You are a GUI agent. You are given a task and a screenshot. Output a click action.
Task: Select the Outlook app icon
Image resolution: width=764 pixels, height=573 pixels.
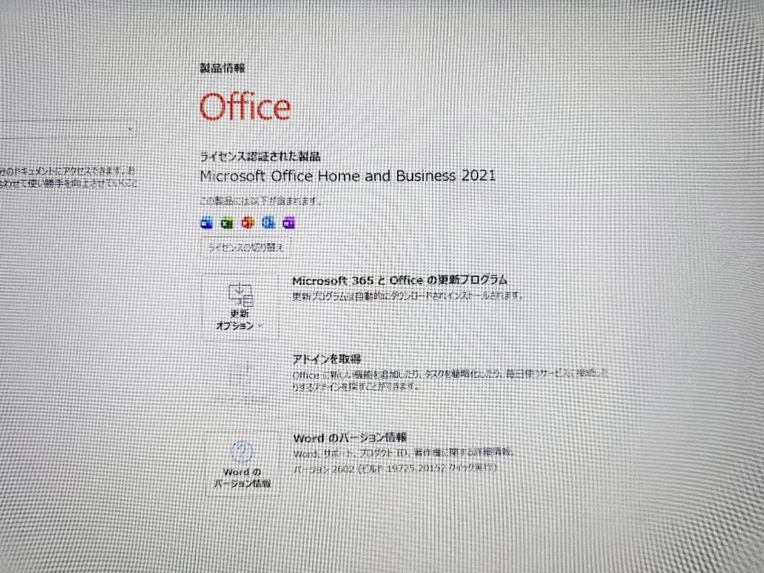pyautogui.click(x=267, y=222)
